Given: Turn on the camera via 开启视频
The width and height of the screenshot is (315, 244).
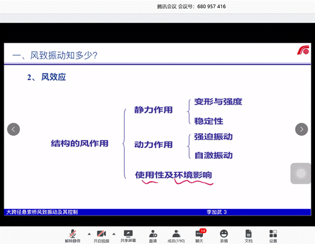Looking at the screenshot, I should point(101,236).
